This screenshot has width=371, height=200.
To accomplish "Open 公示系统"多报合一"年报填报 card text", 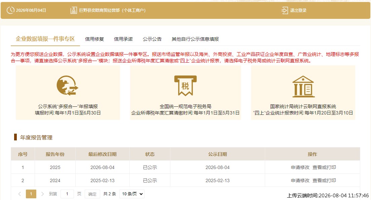I will pyautogui.click(x=68, y=106).
